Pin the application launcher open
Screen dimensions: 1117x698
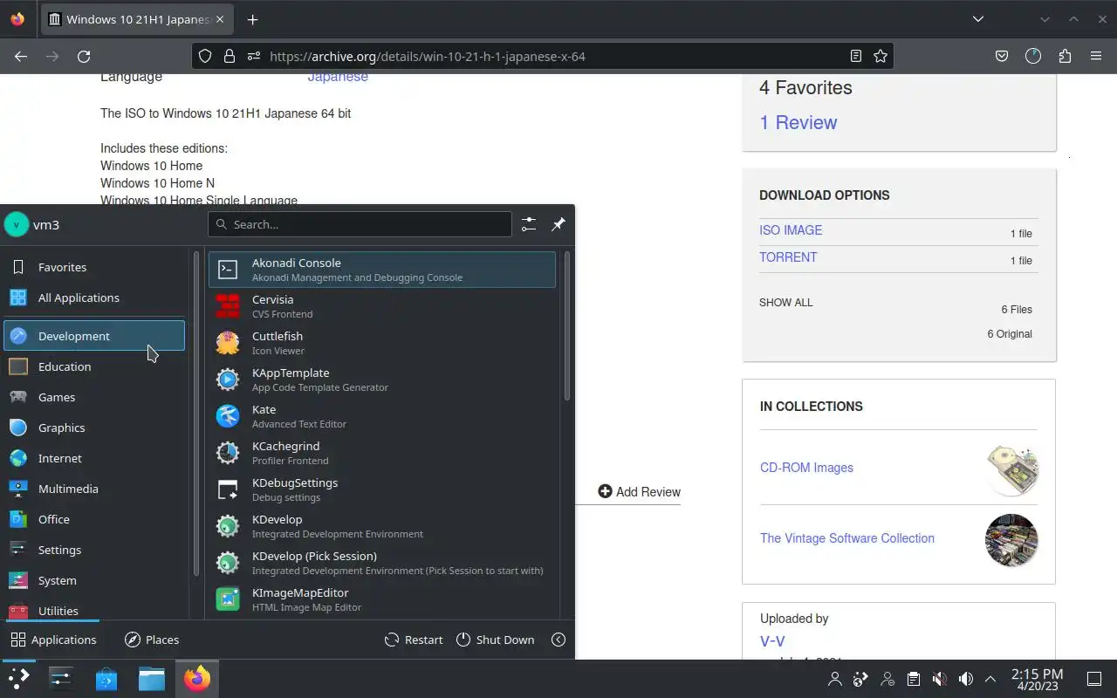558,224
